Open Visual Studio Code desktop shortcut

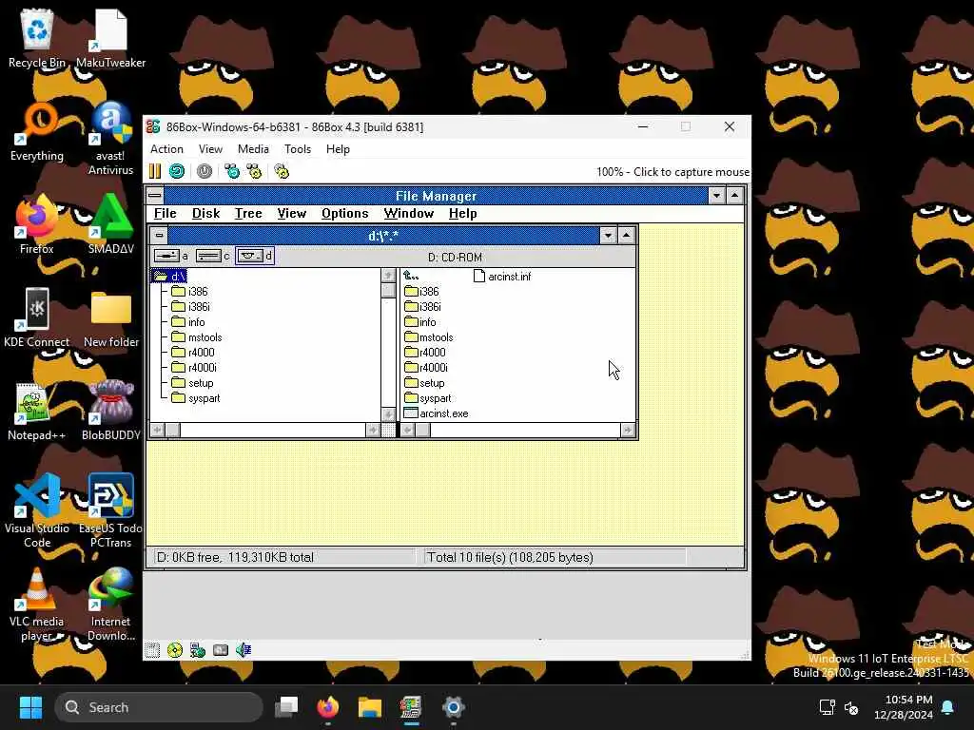point(37,510)
